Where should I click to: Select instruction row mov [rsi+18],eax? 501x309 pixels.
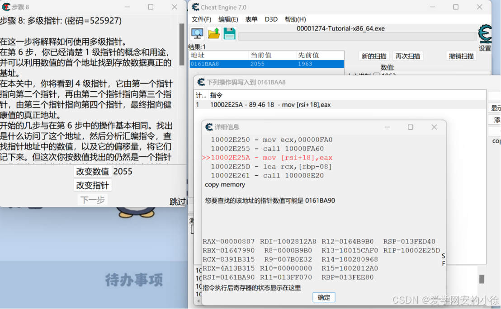coord(340,105)
